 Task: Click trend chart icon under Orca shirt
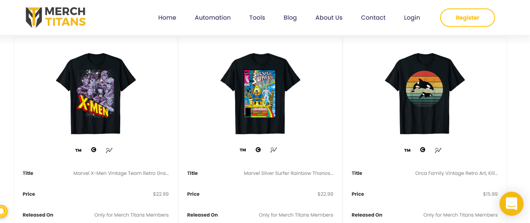coord(438,150)
